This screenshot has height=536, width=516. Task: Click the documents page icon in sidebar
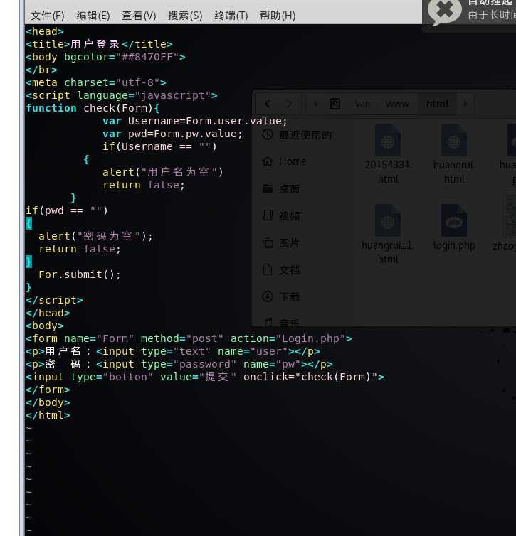click(x=268, y=269)
